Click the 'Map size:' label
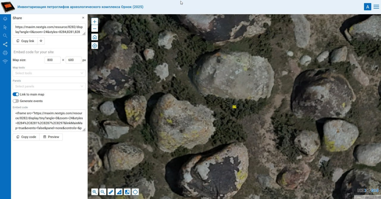This screenshot has width=381, height=199. [x=20, y=60]
